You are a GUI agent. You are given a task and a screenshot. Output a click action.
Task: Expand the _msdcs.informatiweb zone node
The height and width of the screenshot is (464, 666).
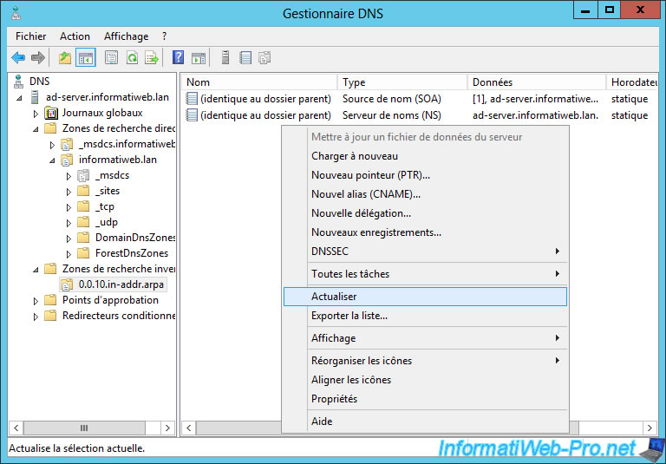point(52,146)
